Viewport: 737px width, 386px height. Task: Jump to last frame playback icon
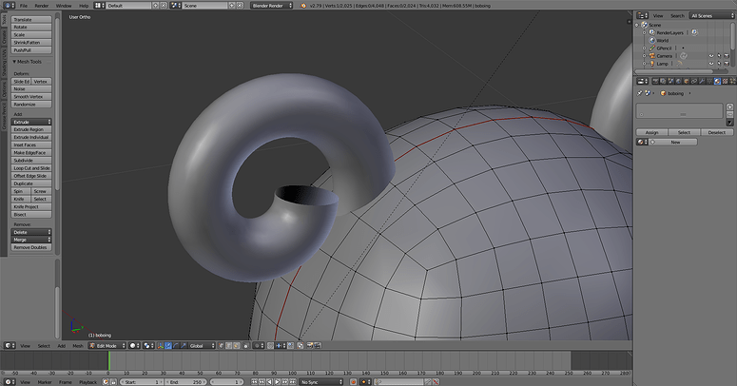point(292,382)
